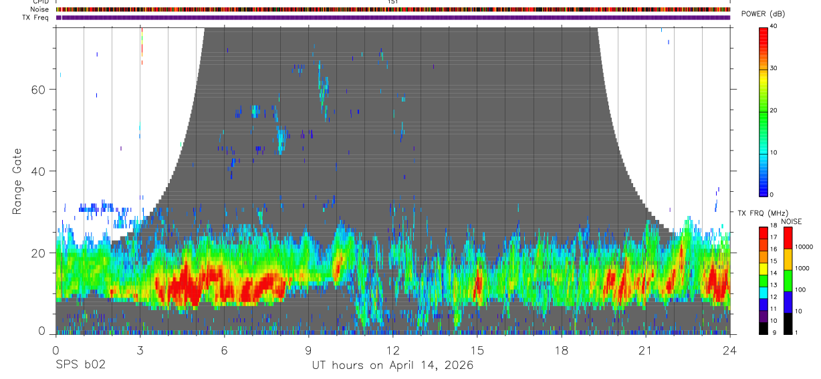The height and width of the screenshot is (379, 821).
Task: Click the purple TX Freq strip above the plot
Action: (x=392, y=17)
